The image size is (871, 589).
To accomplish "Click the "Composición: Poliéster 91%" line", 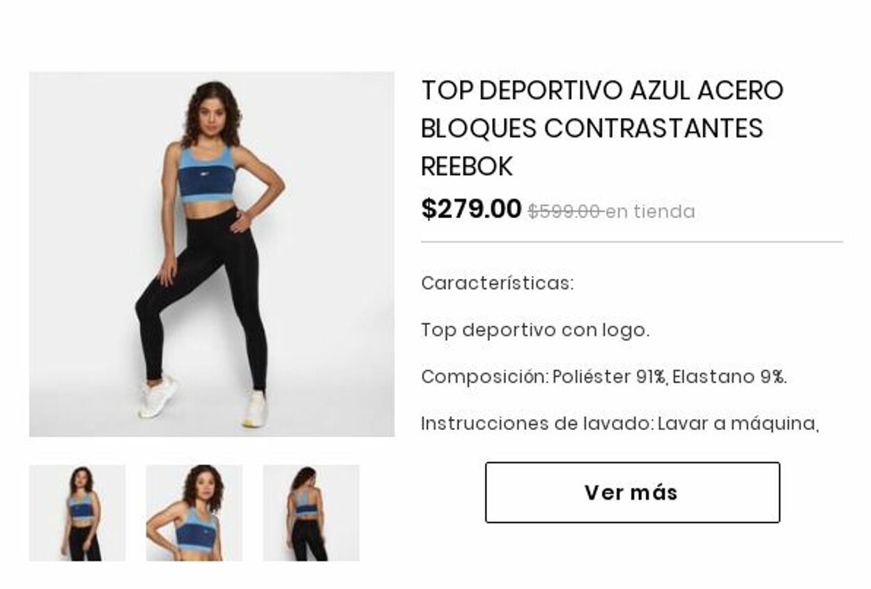I will [544, 377].
